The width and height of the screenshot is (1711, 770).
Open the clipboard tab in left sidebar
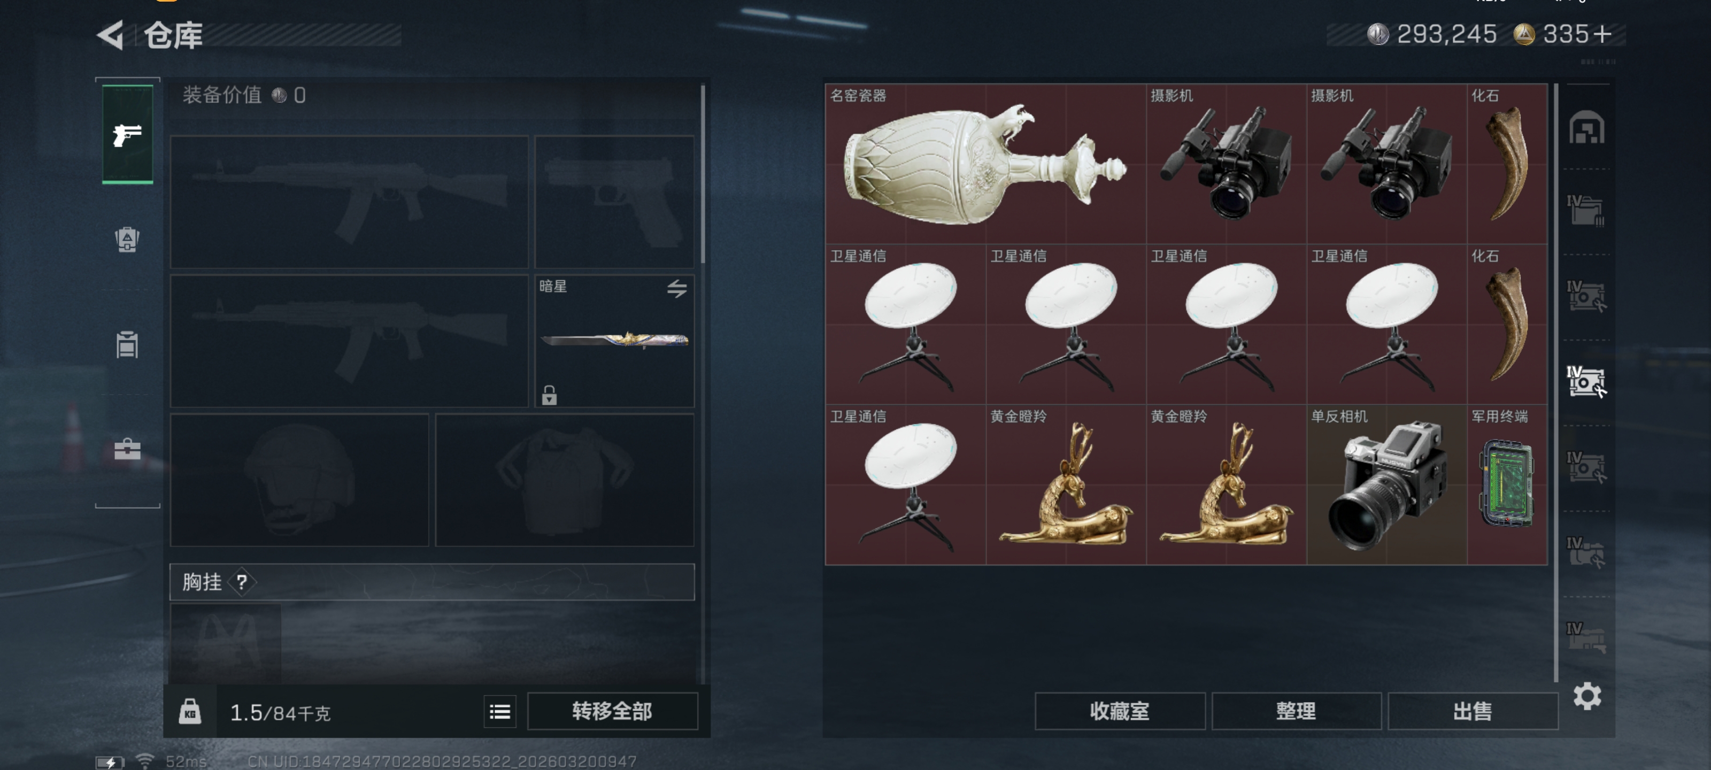click(x=127, y=344)
